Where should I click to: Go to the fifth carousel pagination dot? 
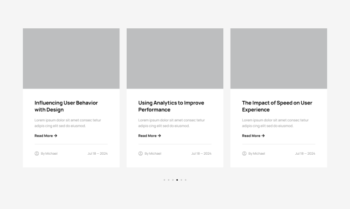tap(181, 180)
